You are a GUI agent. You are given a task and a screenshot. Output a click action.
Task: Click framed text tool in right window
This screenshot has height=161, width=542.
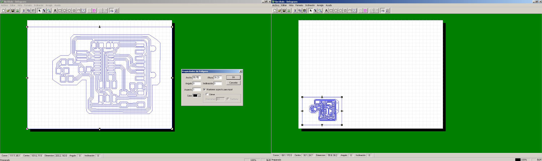pyautogui.click(x=355, y=10)
